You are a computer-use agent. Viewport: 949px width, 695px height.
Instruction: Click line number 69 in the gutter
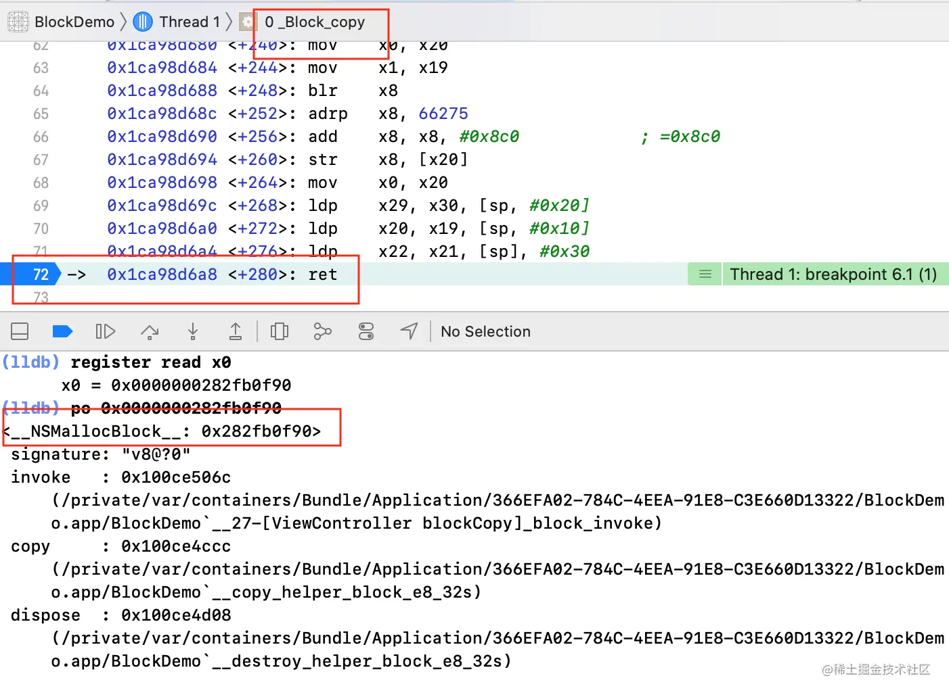41,206
